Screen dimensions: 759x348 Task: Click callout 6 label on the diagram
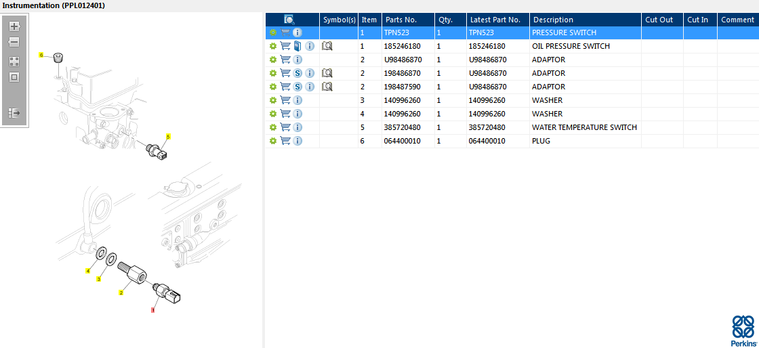[41, 55]
